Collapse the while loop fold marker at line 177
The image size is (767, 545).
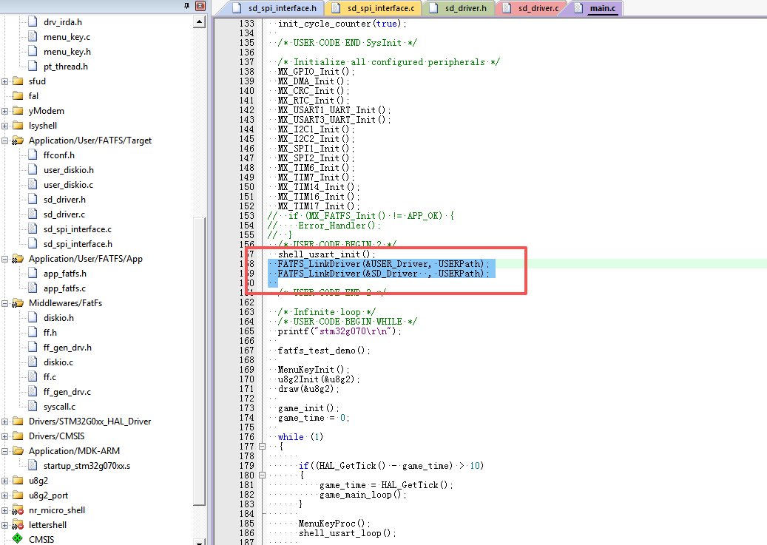[x=262, y=446]
